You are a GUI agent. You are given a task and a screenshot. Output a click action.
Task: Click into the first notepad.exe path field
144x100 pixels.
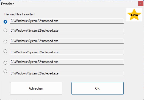click(x=67, y=21)
